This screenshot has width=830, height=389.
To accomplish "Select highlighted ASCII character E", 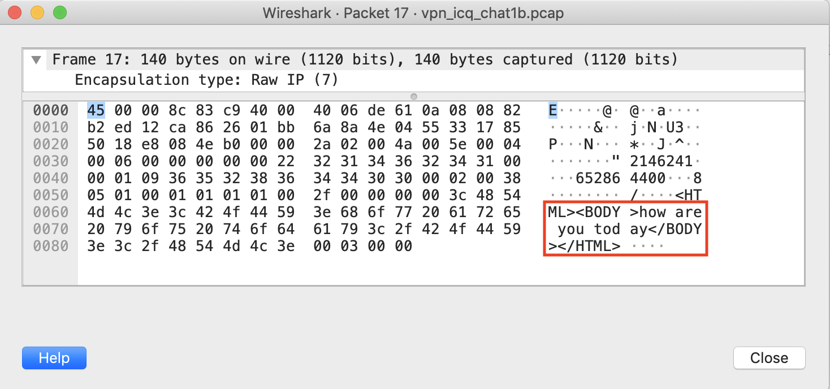I will click(552, 110).
